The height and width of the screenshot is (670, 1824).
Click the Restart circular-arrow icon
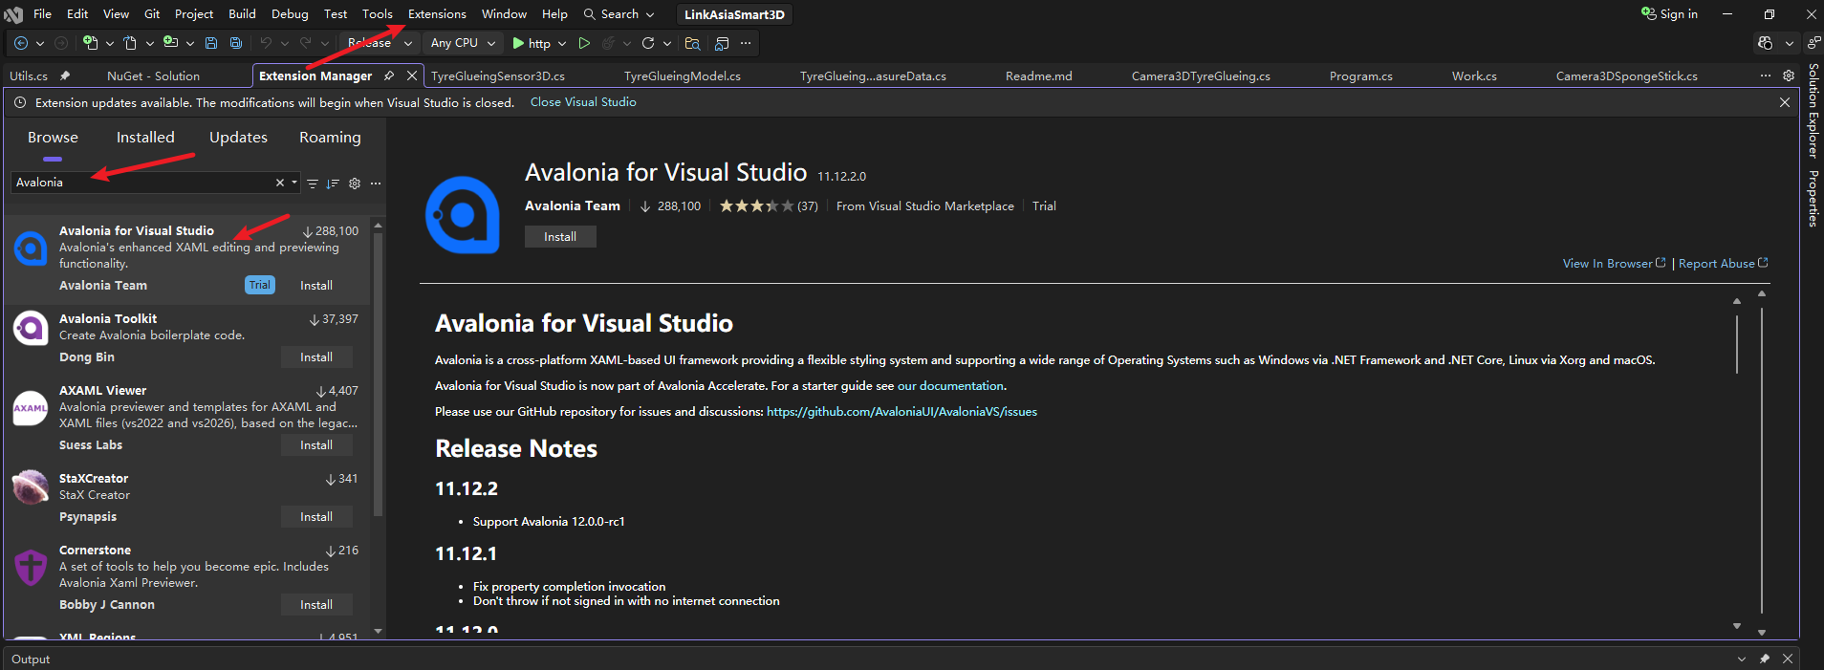pos(648,43)
